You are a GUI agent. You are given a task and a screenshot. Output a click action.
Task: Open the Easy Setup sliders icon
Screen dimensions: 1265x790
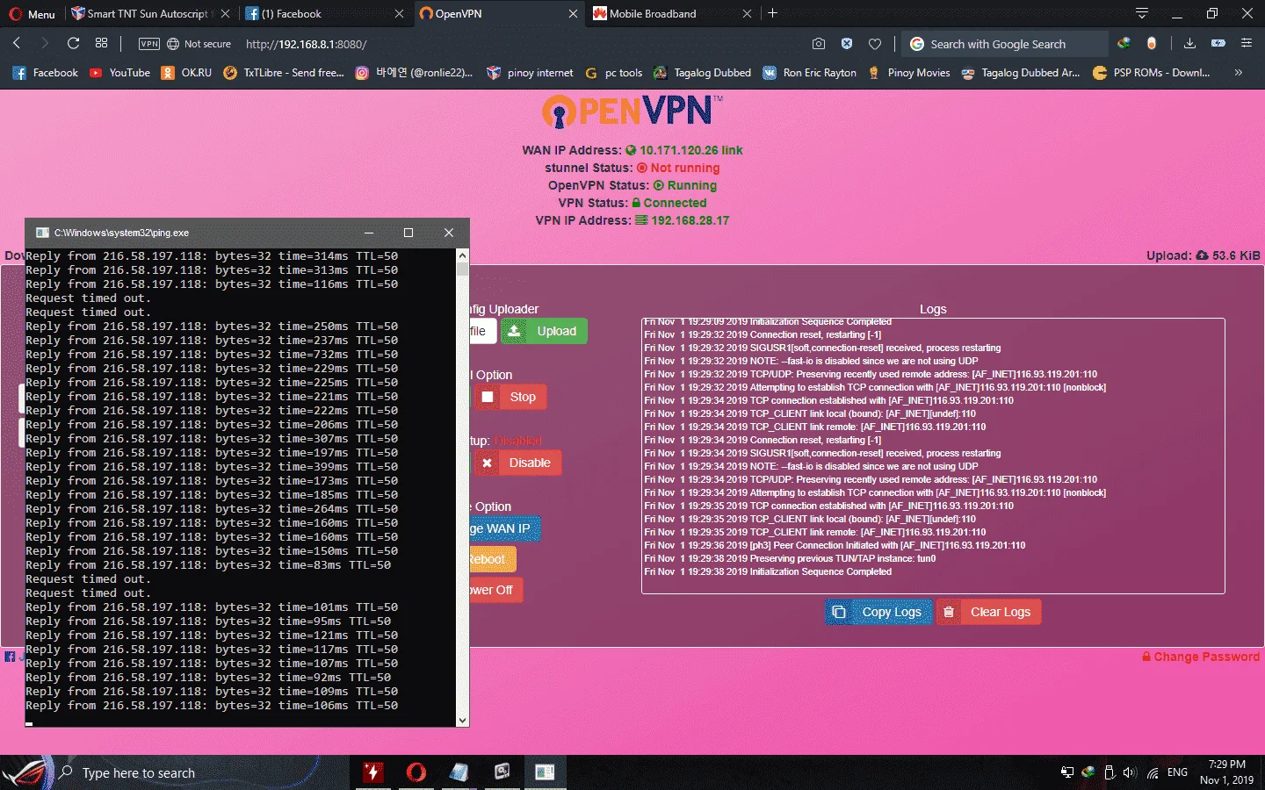click(1246, 43)
